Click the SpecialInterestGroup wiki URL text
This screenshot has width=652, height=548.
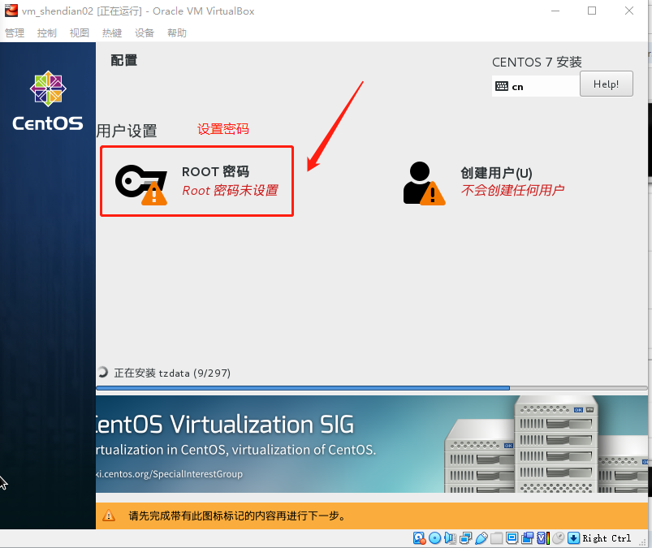point(169,474)
